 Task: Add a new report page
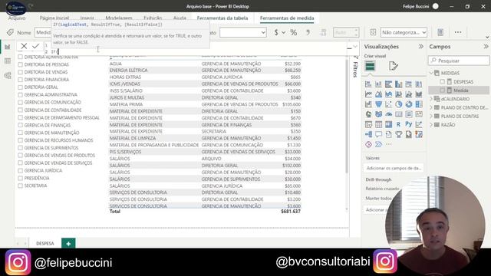click(x=68, y=244)
